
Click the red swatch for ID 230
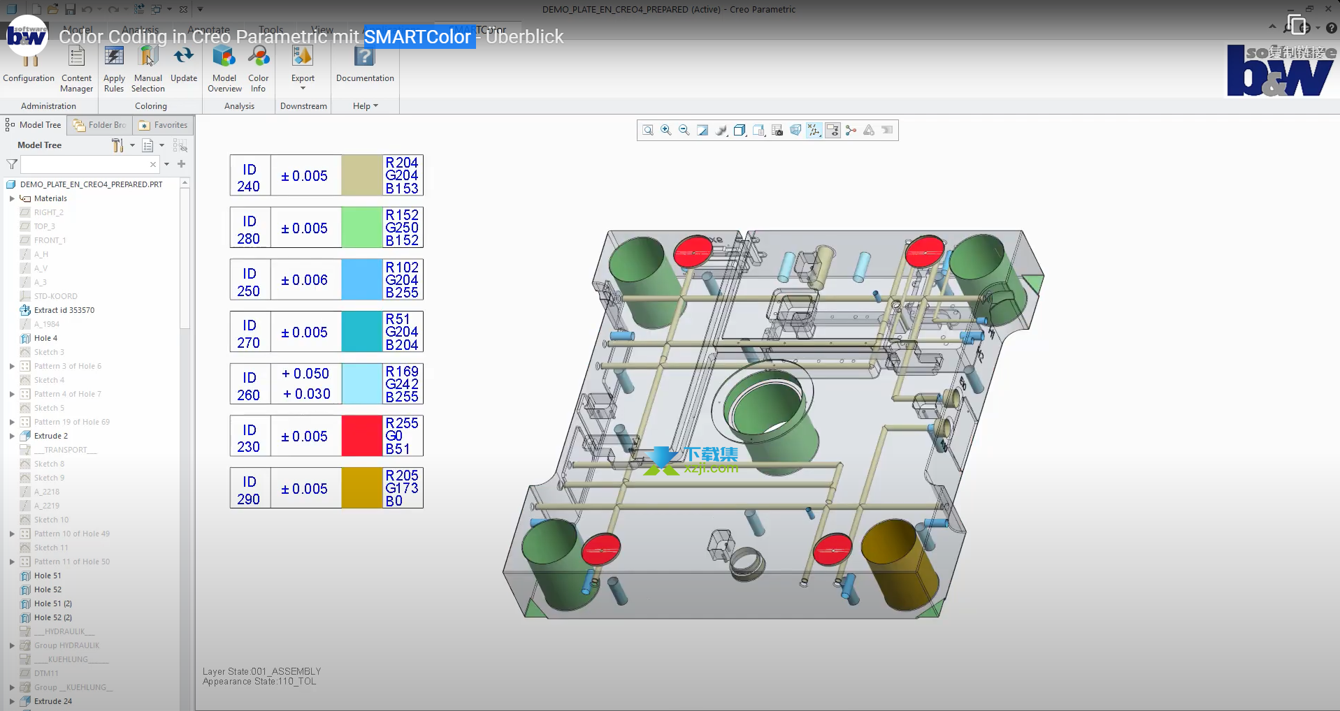point(361,436)
